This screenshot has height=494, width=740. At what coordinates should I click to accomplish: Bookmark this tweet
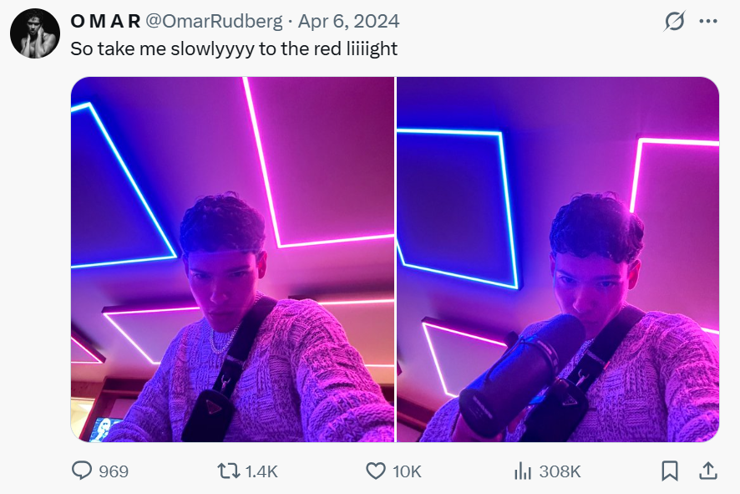tap(669, 471)
